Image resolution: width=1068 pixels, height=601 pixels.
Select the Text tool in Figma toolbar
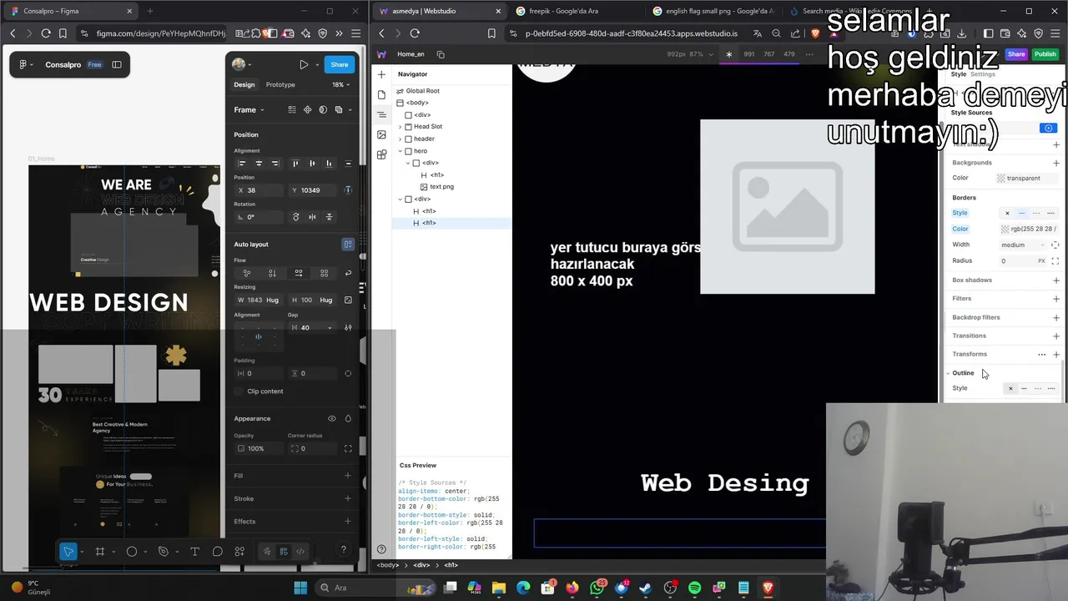pos(194,551)
